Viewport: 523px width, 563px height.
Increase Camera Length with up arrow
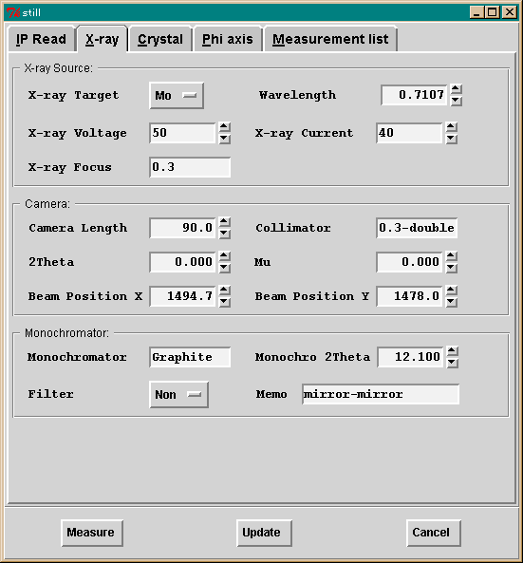[x=225, y=222]
